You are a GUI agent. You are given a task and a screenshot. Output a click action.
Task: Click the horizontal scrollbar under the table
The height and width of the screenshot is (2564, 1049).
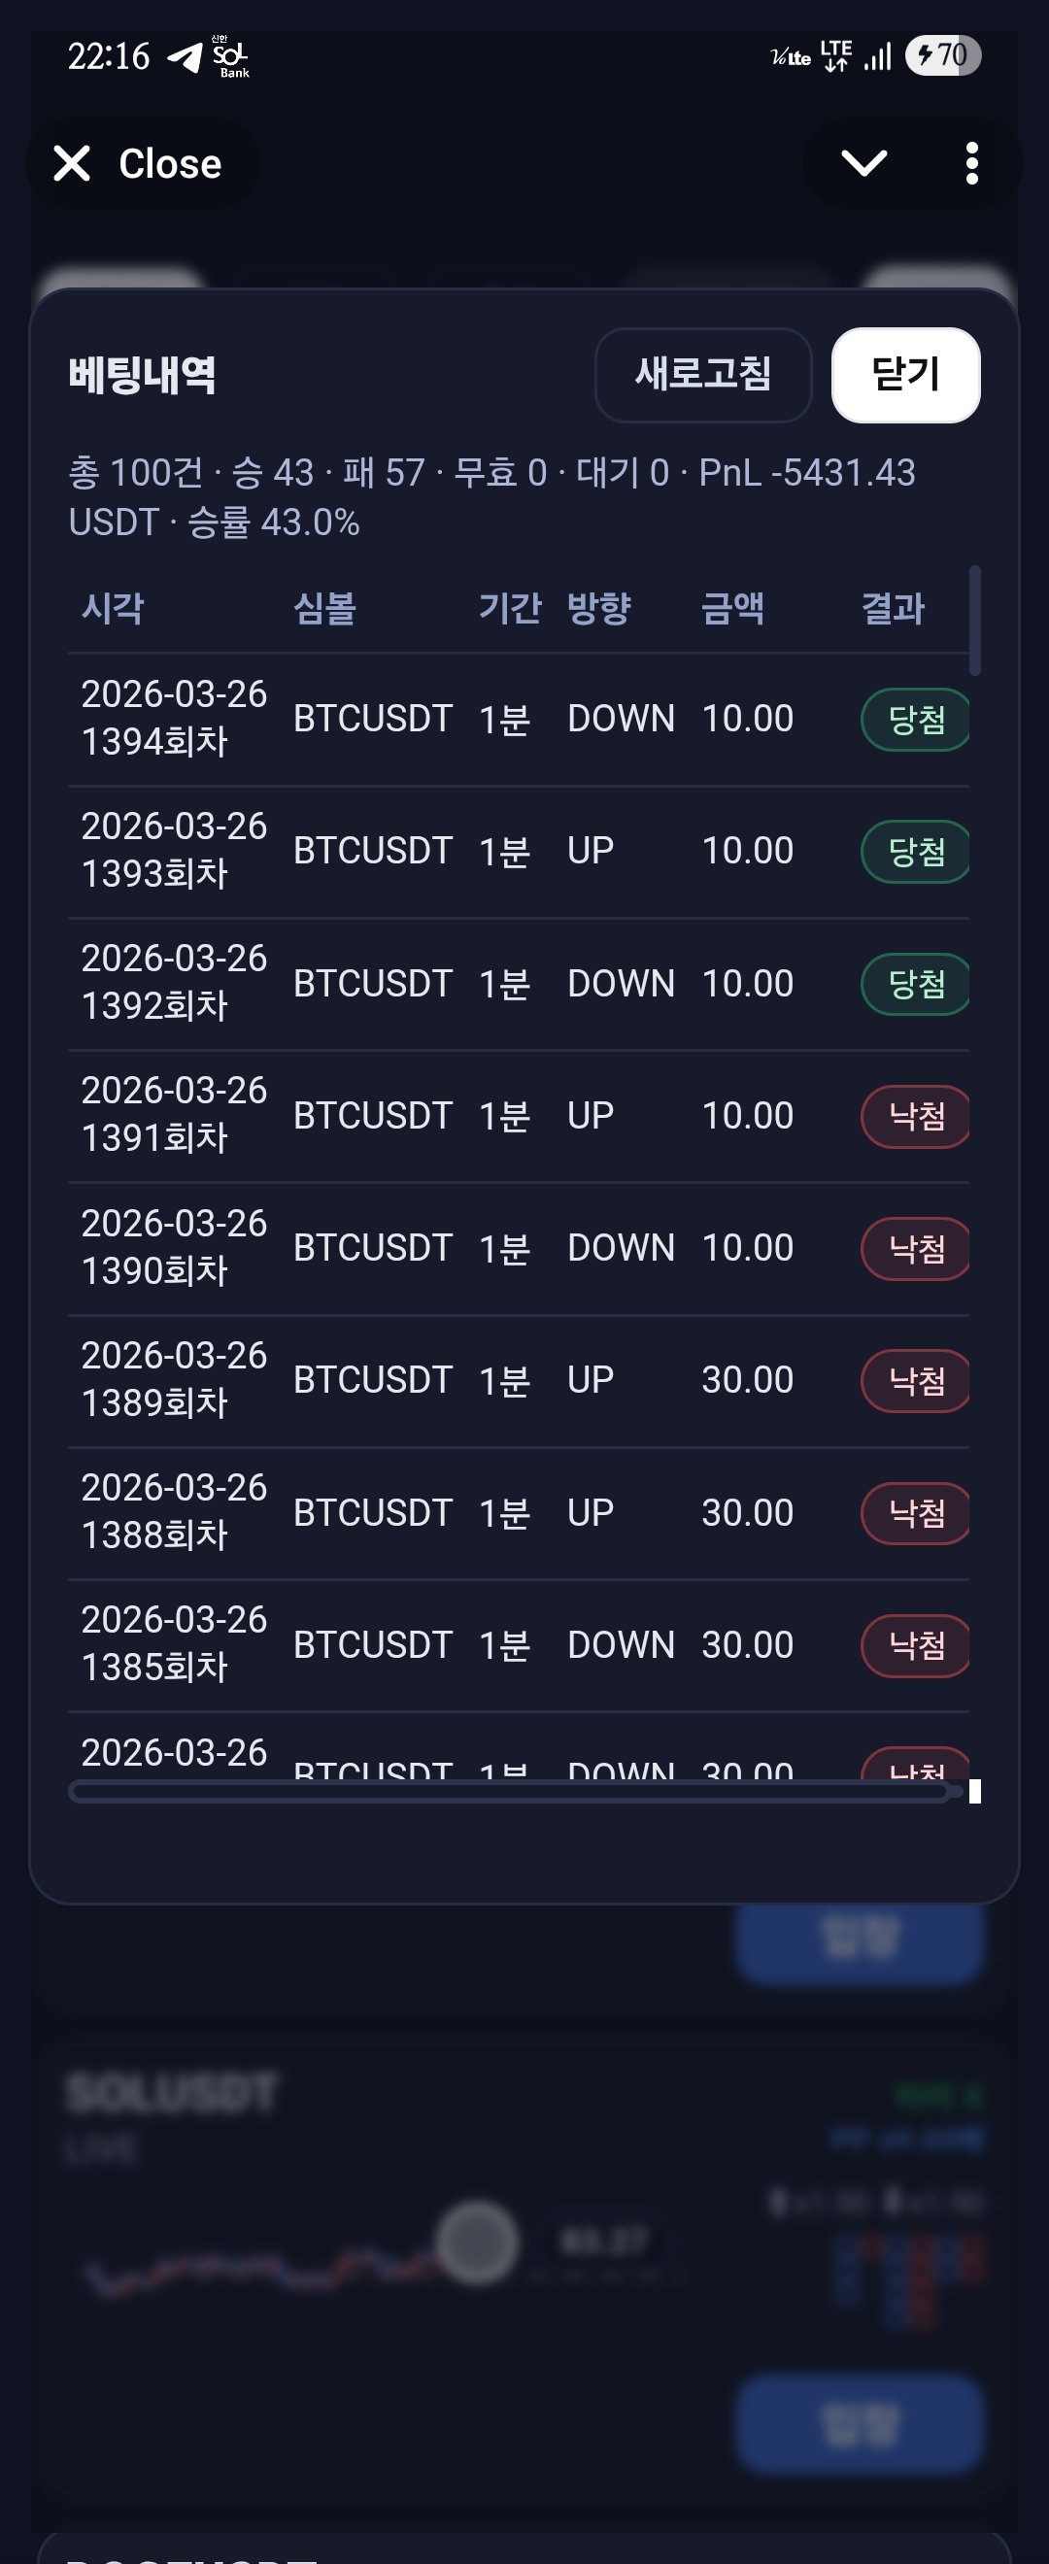(x=508, y=1792)
